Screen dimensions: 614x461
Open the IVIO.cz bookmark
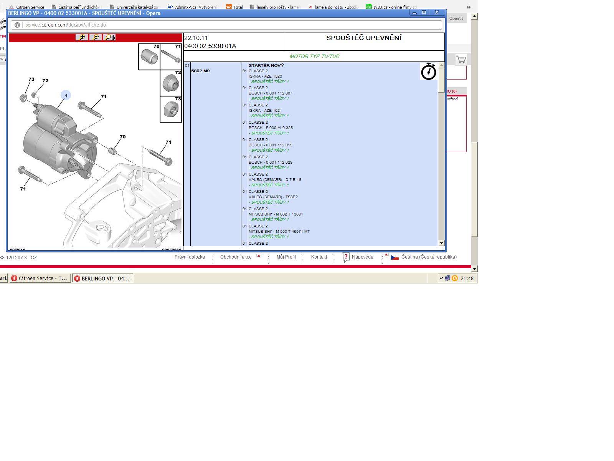[x=391, y=7]
